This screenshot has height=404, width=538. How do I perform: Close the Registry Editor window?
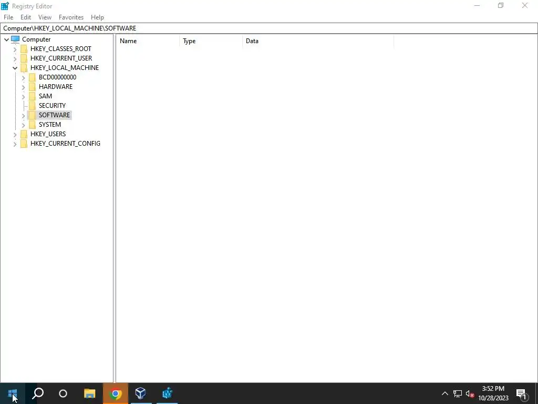pyautogui.click(x=525, y=5)
